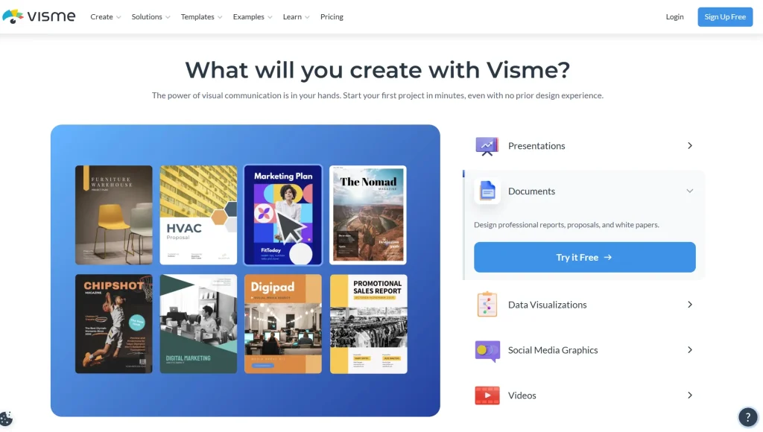Expand the Solutions menu
This screenshot has height=432, width=763.
pos(151,17)
